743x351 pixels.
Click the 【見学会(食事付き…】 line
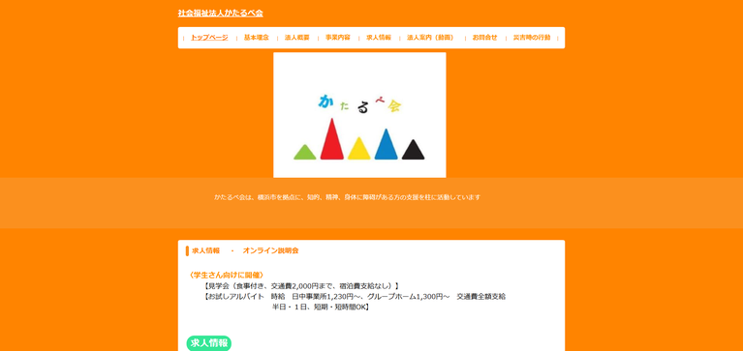click(x=301, y=285)
